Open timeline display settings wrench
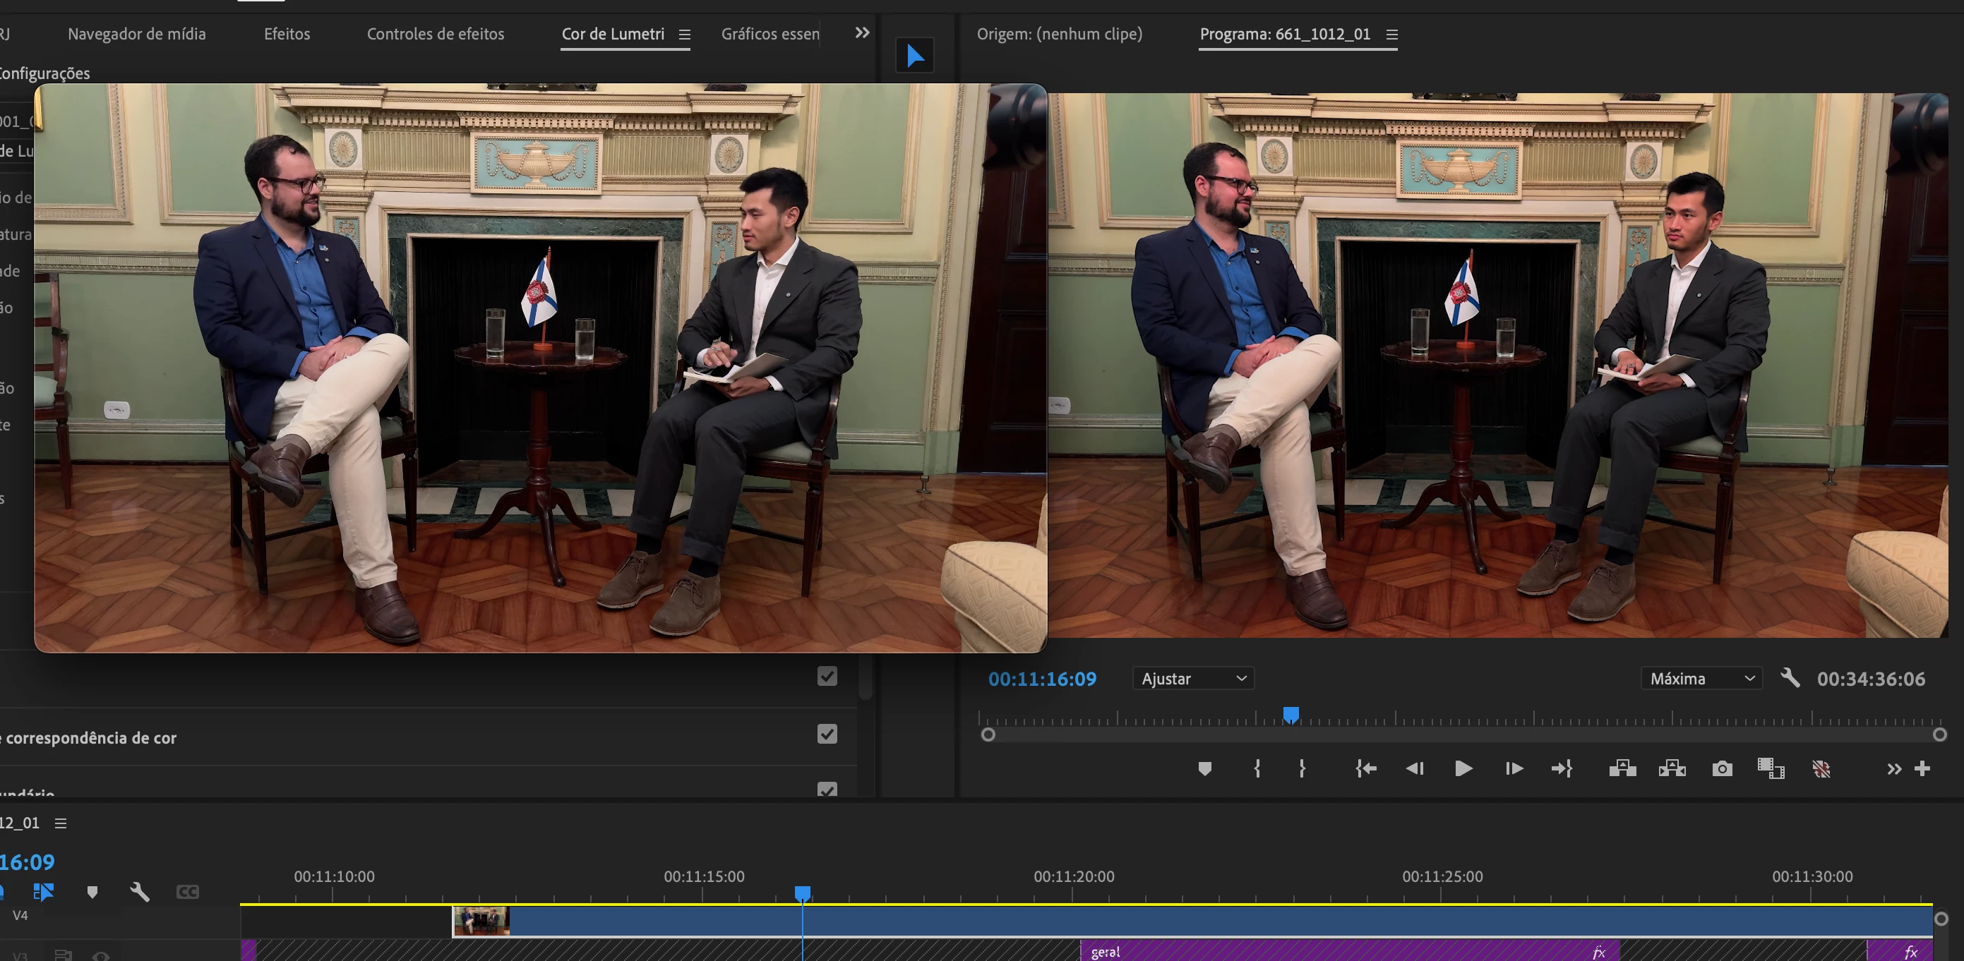This screenshot has height=961, width=1964. tap(140, 892)
